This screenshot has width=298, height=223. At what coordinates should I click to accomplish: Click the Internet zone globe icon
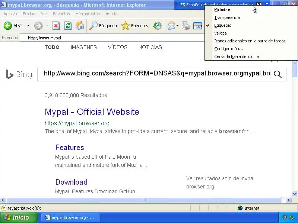tap(240, 208)
